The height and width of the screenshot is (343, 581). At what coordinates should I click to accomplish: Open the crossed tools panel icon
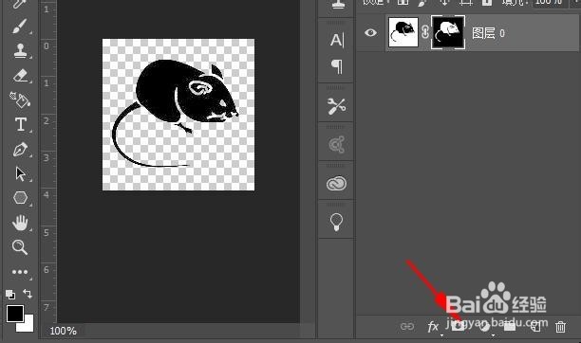(336, 106)
